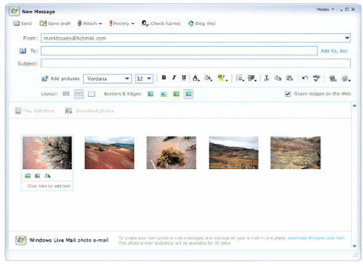This screenshot has height=264, width=363.
Task: Click Check Names
Action: [161, 24]
